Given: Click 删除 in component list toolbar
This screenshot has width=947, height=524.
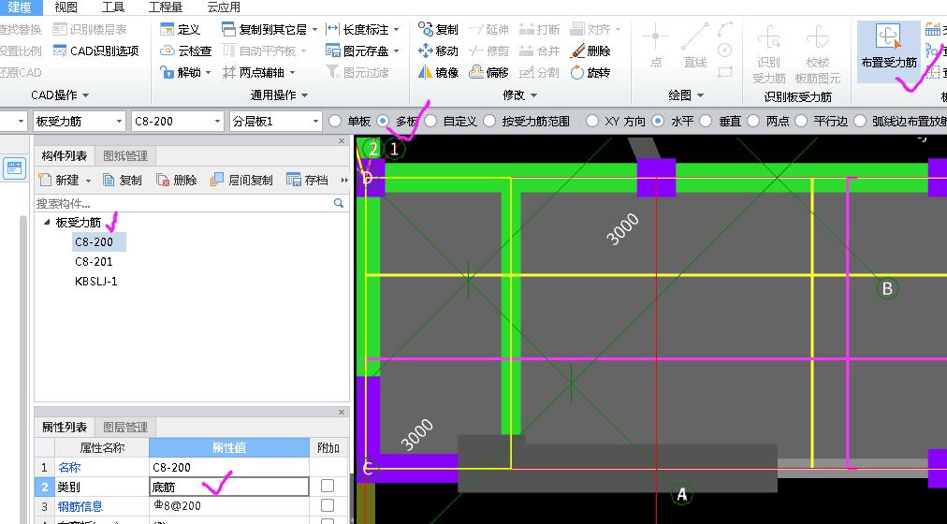Looking at the screenshot, I should click(176, 180).
